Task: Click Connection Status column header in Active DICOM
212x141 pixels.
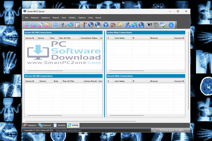Action: tap(89, 38)
